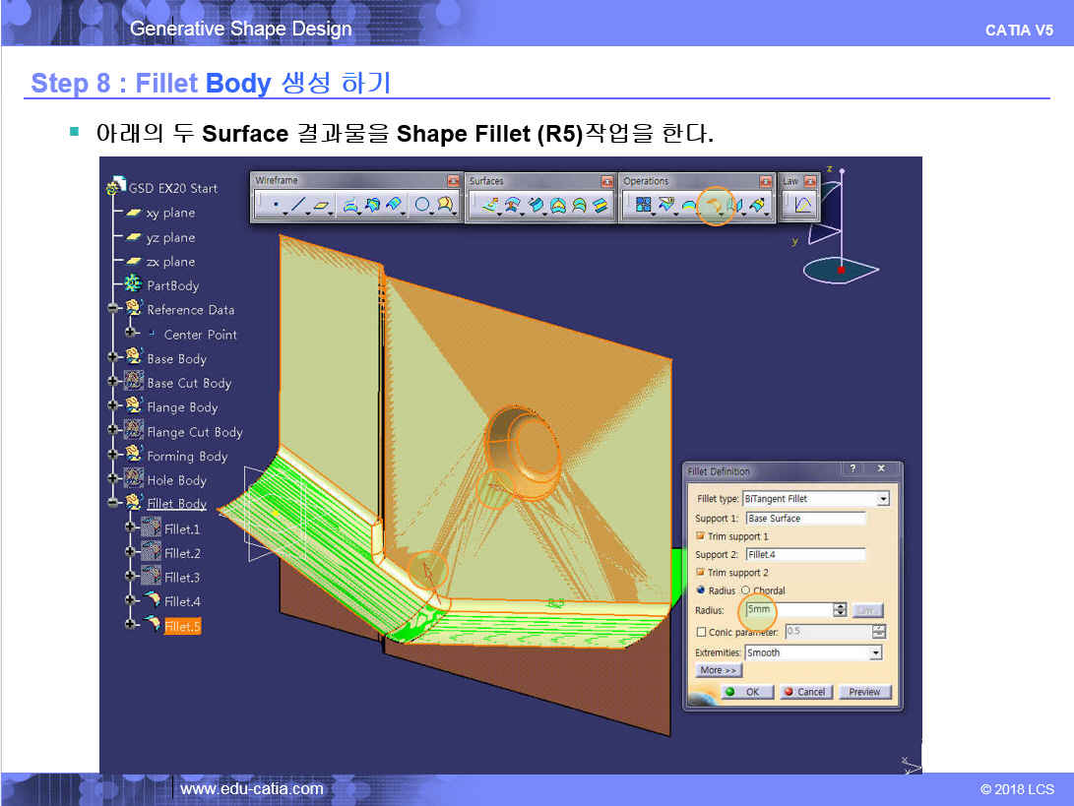Click OK in Fillet Definition dialog
Viewport: 1074px width, 806px height.
745,692
